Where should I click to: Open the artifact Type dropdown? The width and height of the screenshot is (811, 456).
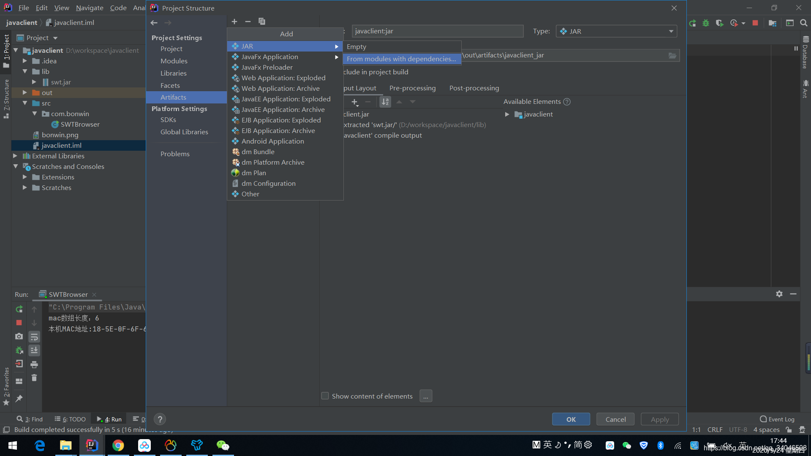[x=616, y=31]
